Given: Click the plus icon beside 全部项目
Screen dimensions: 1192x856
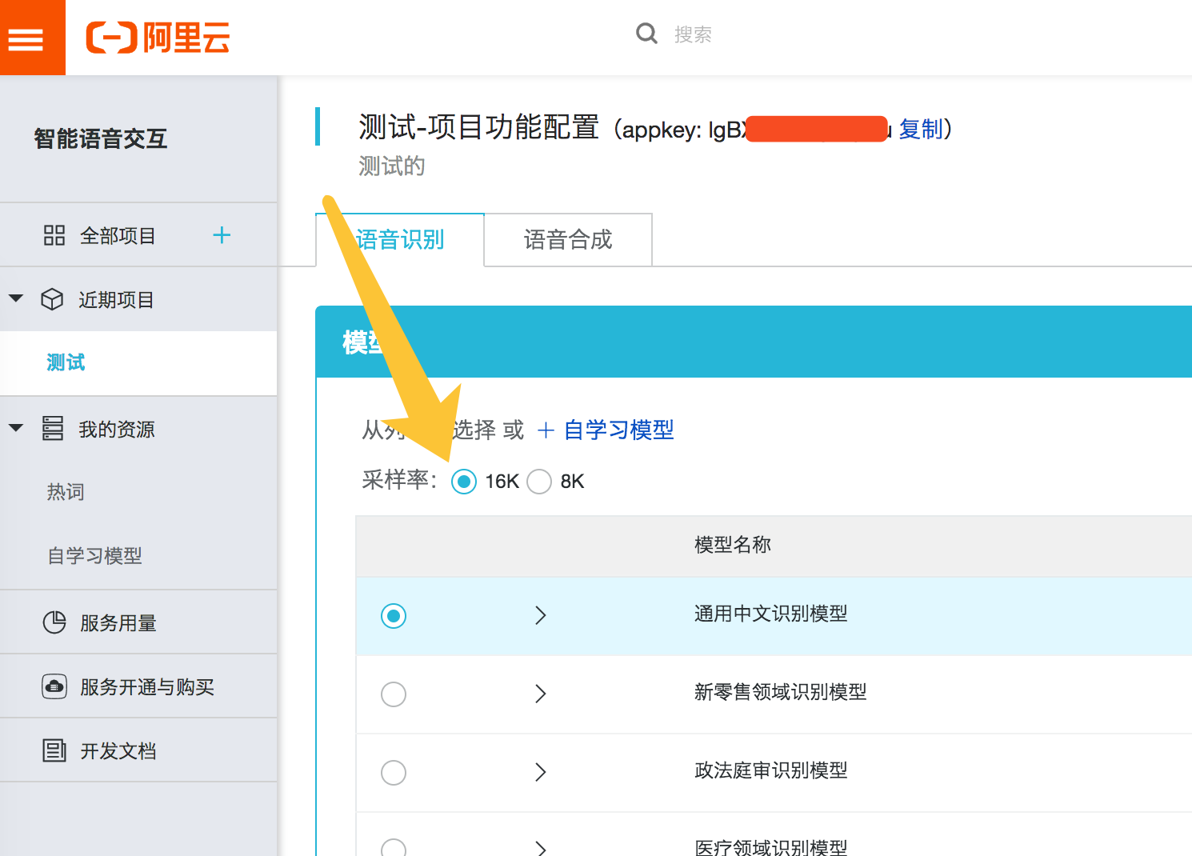Looking at the screenshot, I should point(222,235).
